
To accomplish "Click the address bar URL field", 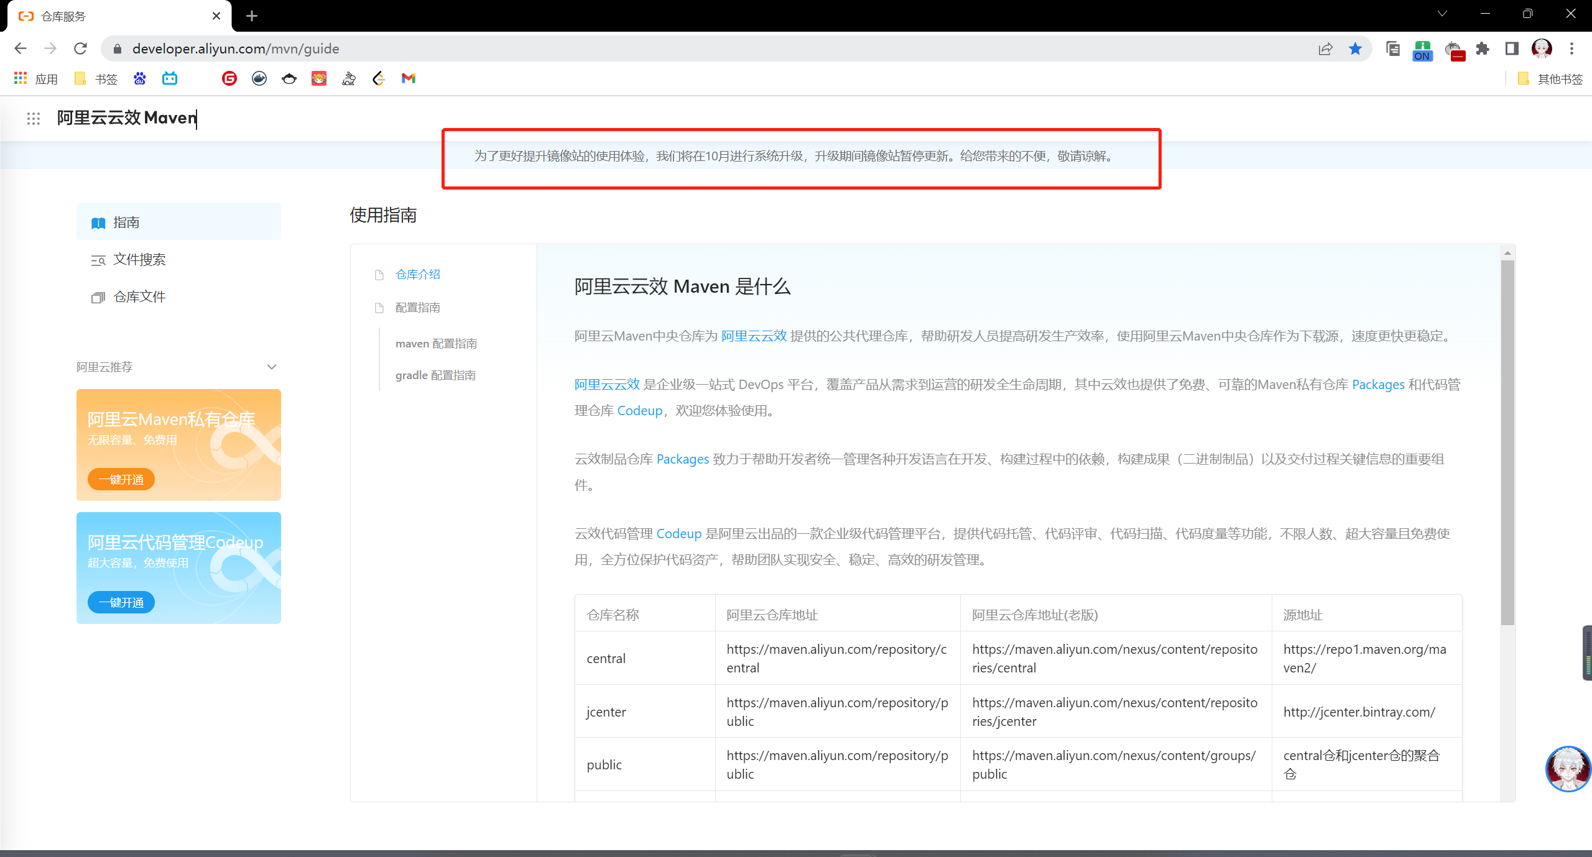I will click(684, 48).
